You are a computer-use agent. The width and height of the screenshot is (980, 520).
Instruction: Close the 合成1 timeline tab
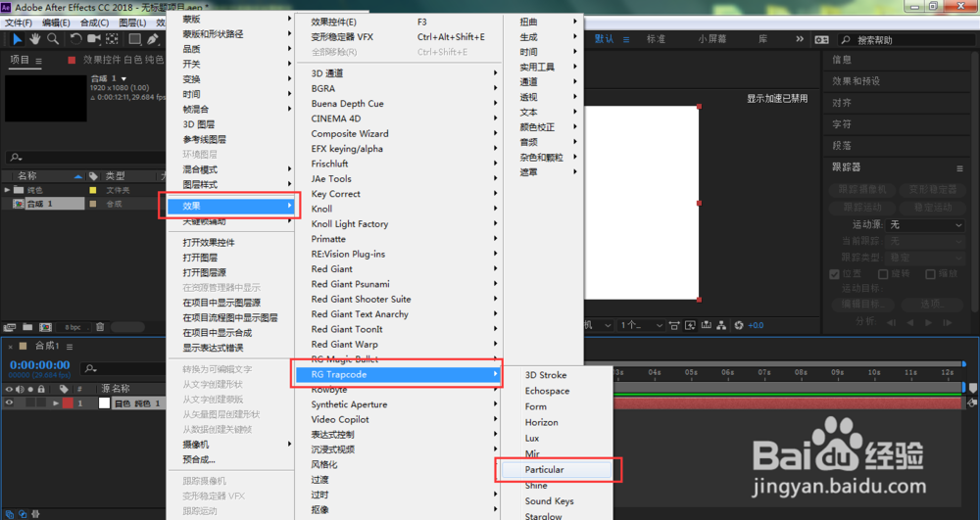pyautogui.click(x=11, y=347)
